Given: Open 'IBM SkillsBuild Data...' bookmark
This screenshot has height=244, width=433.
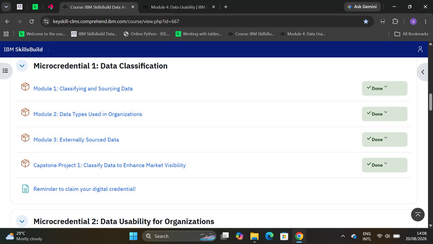Looking at the screenshot, I should click(94, 34).
